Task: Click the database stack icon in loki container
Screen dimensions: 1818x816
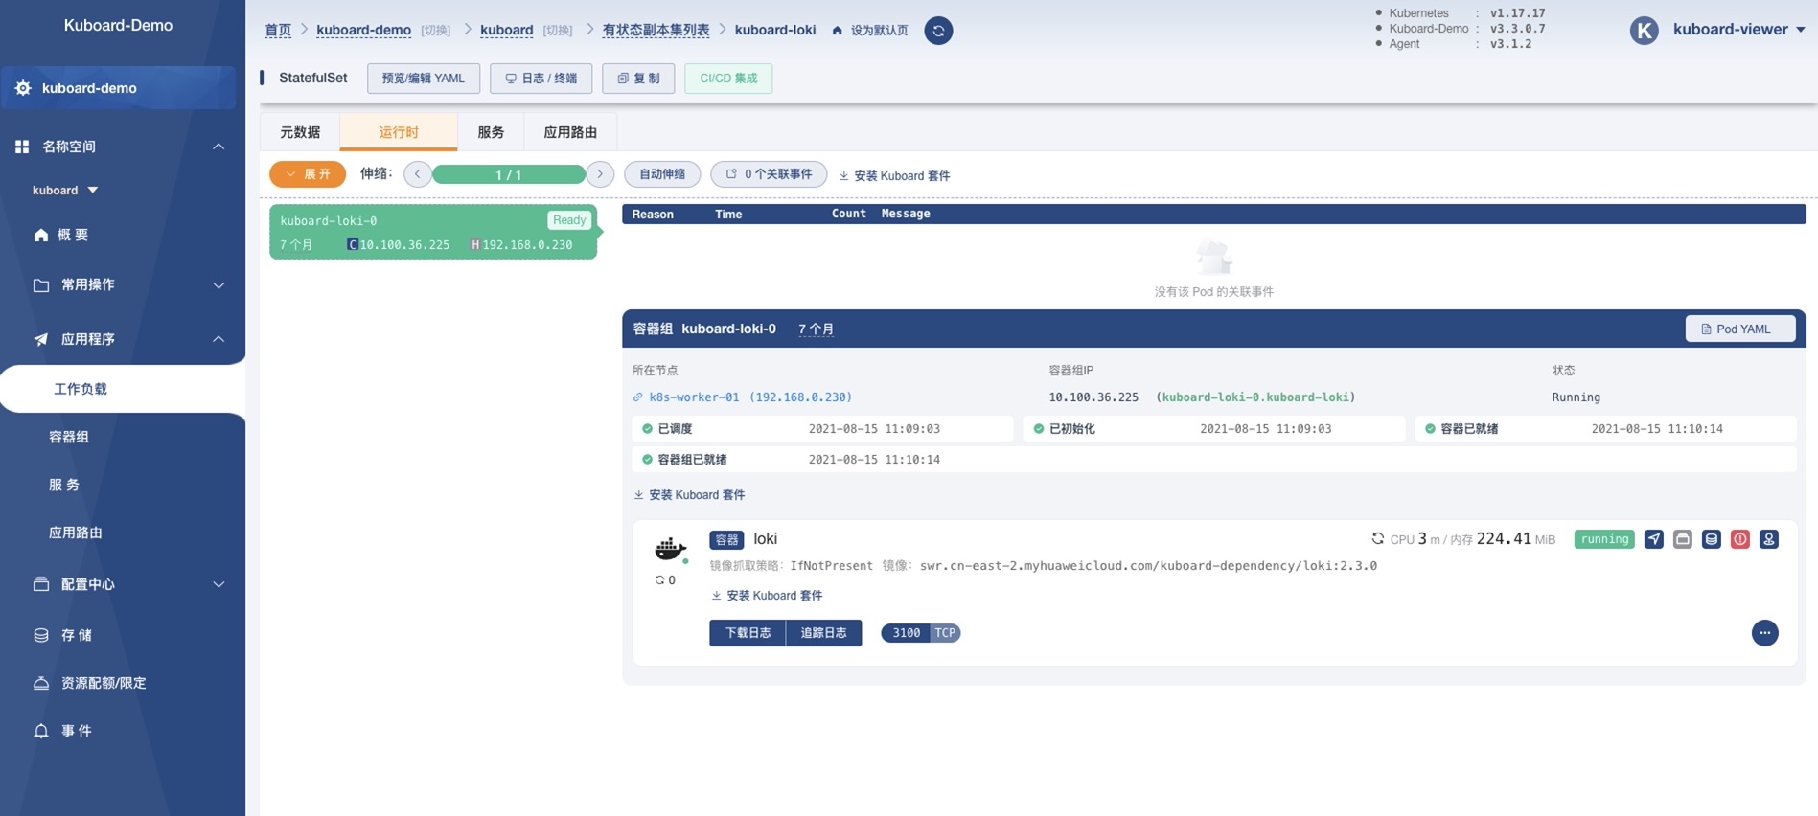Action: pyautogui.click(x=1711, y=539)
